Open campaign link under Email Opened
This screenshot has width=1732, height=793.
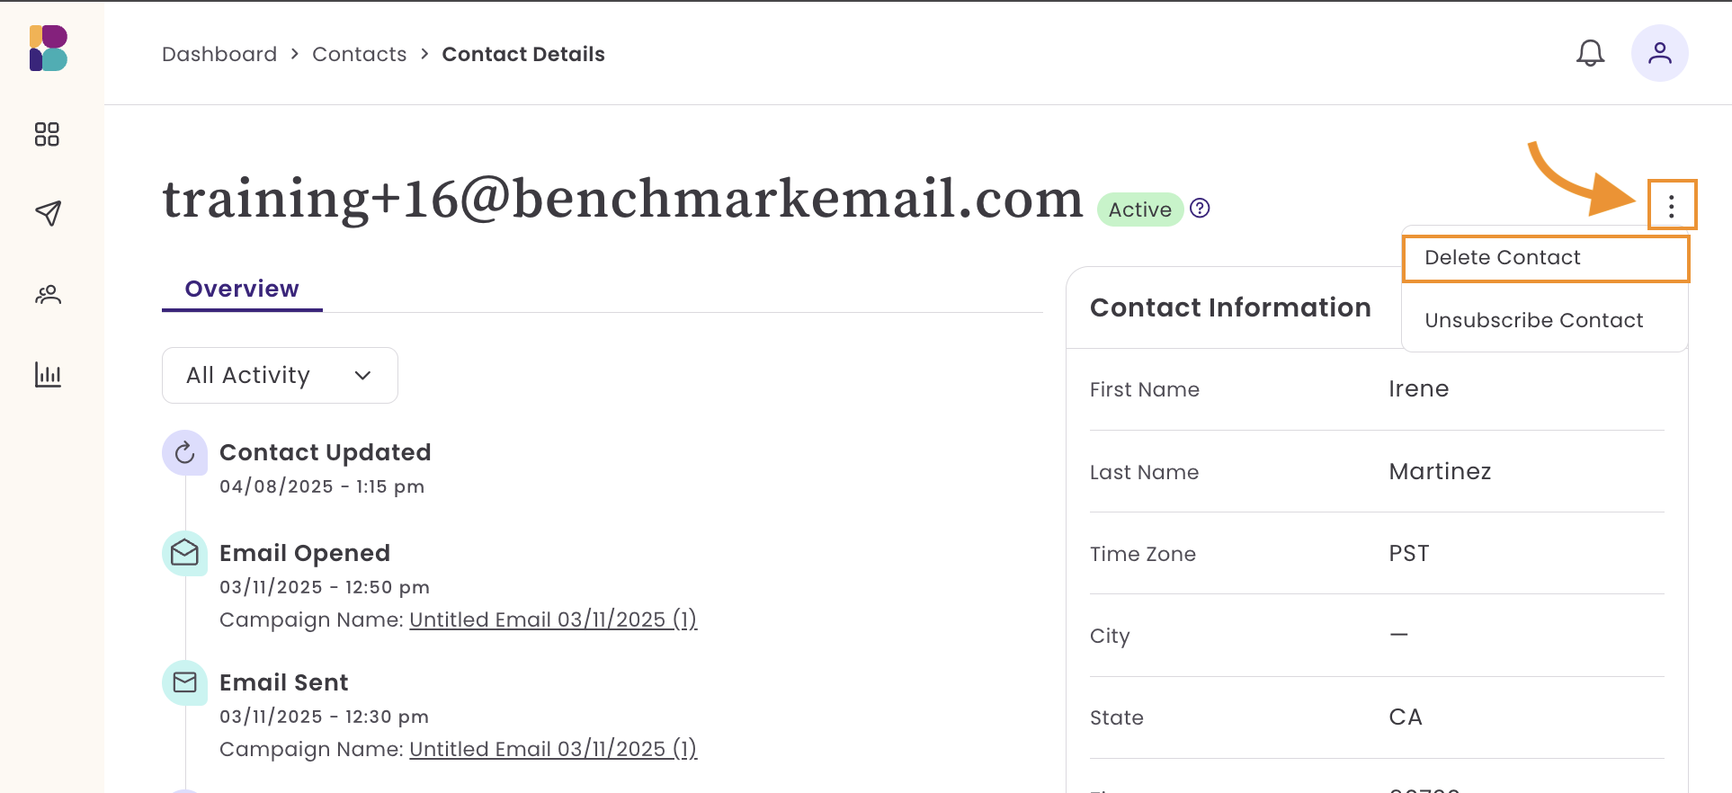pyautogui.click(x=553, y=619)
